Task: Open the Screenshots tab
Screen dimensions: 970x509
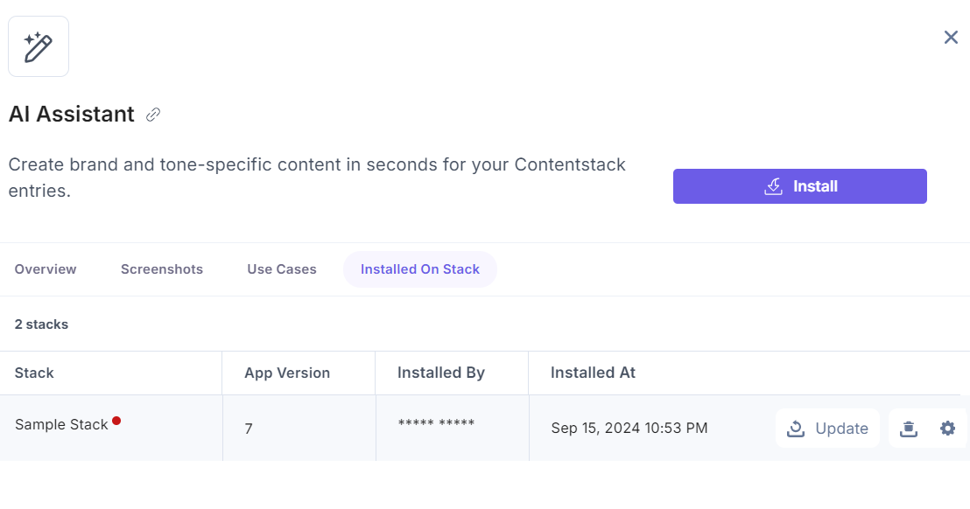Action: (x=161, y=269)
